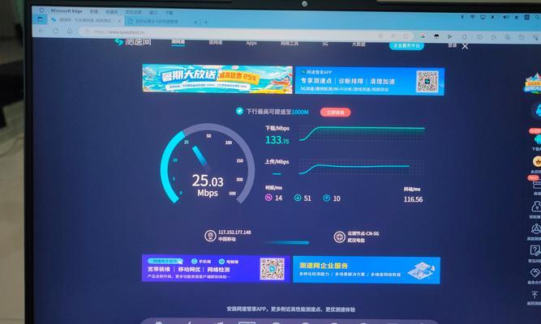
Task: Open the display mirroring menu bar icon
Action: (x=483, y=16)
